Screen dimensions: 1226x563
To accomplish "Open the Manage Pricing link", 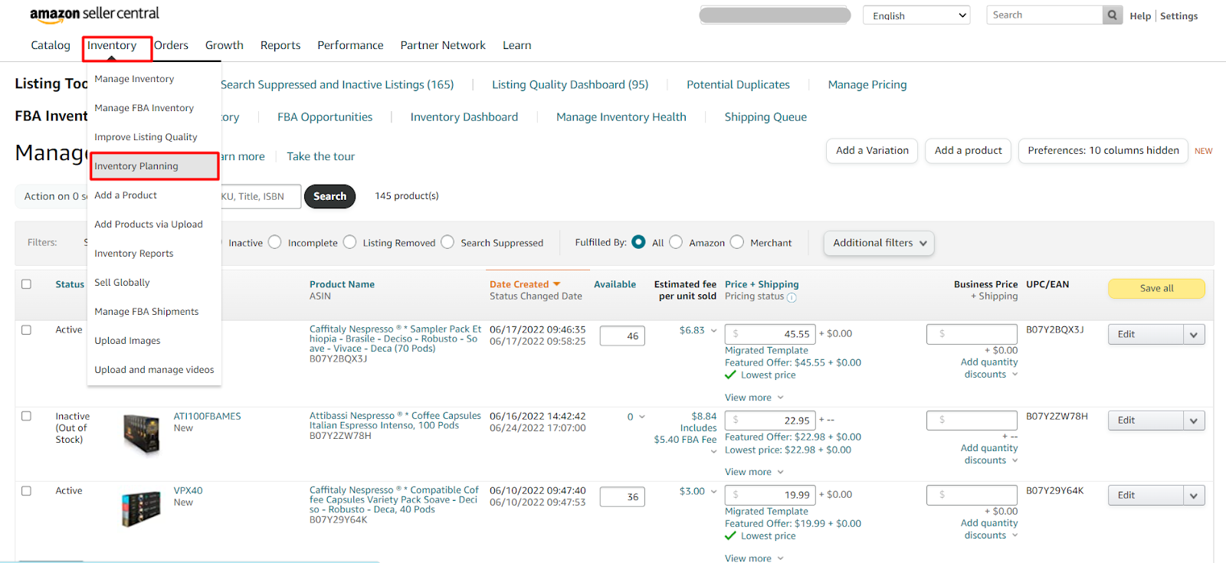I will point(867,84).
